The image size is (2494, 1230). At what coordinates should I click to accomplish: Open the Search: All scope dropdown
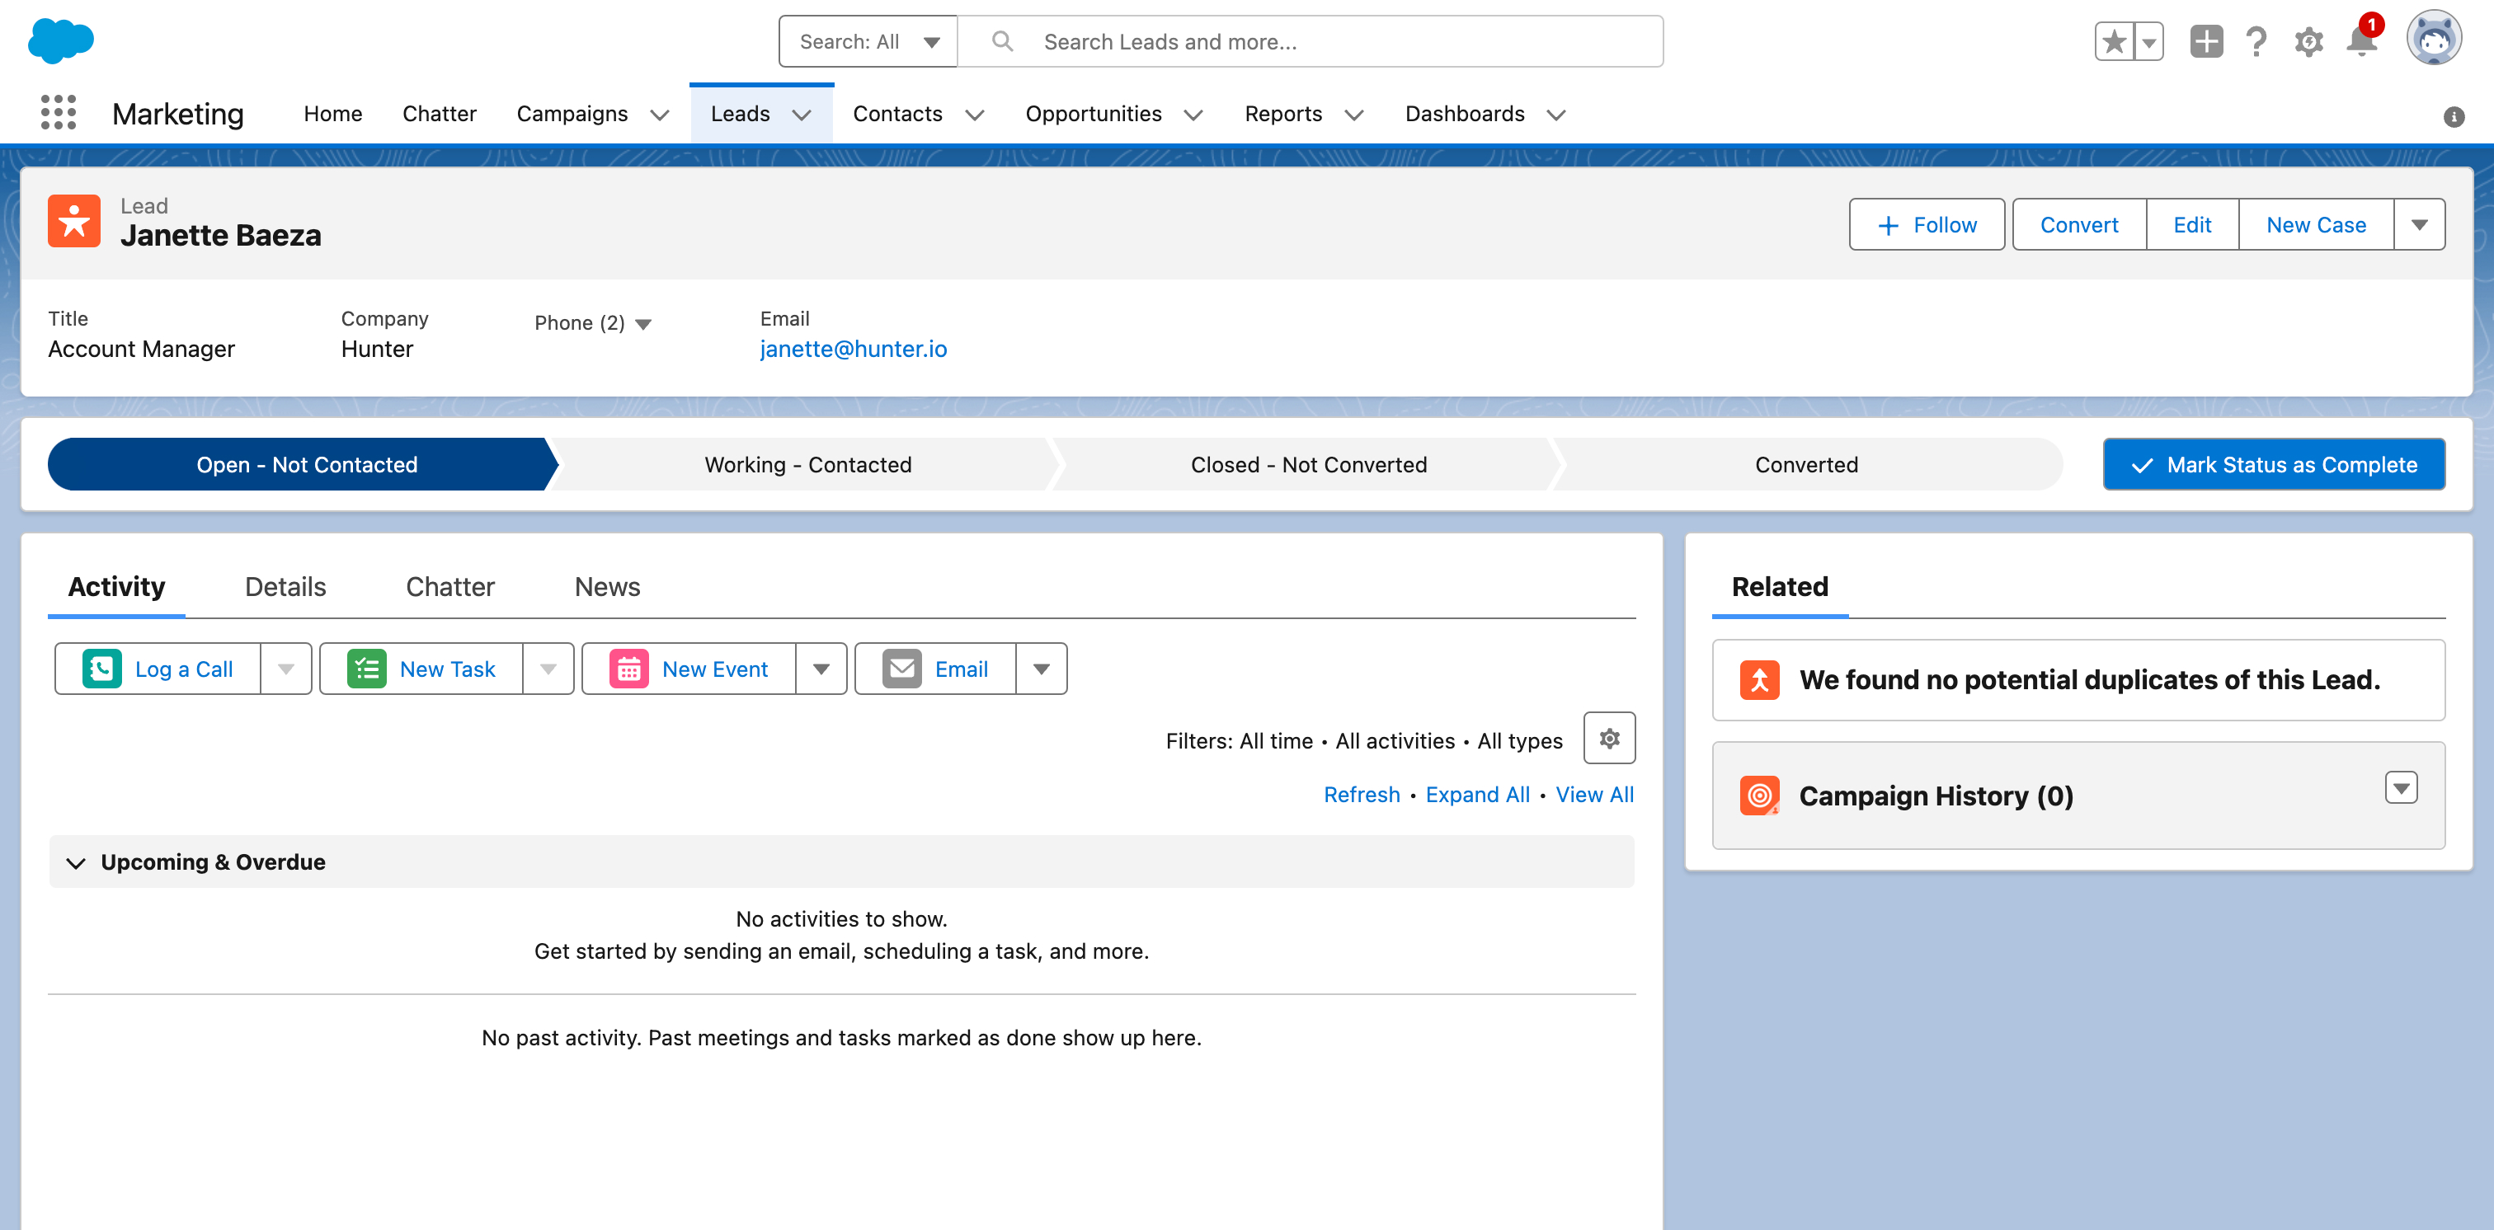coord(868,41)
